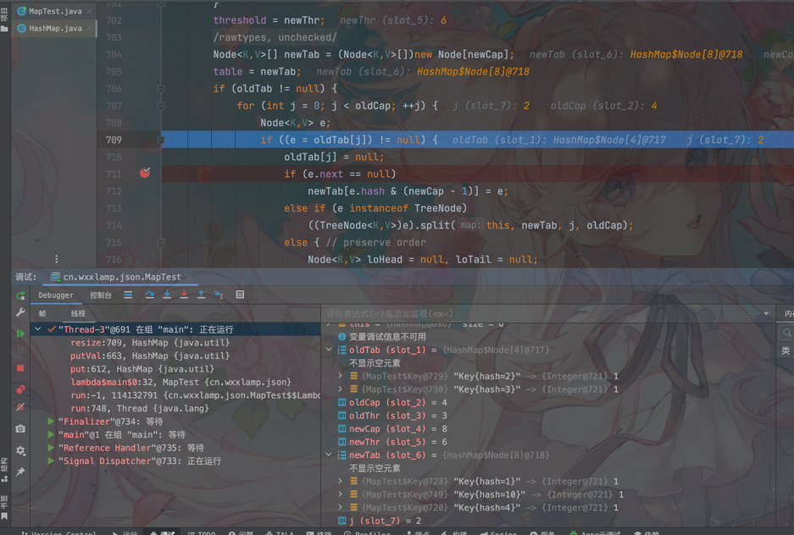Open Evaluate Expression calculator icon

[x=240, y=295]
